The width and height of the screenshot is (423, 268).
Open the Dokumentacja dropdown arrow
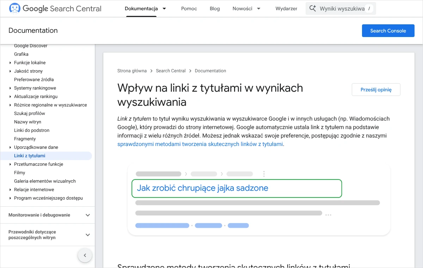(164, 8)
